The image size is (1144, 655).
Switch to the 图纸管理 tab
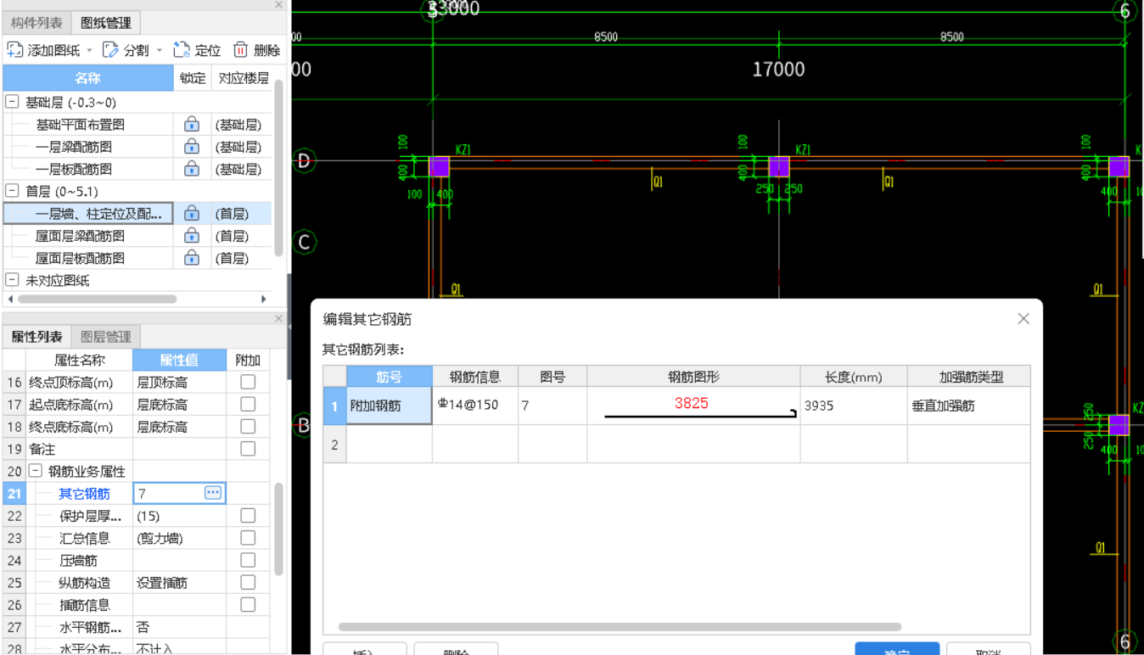point(106,22)
